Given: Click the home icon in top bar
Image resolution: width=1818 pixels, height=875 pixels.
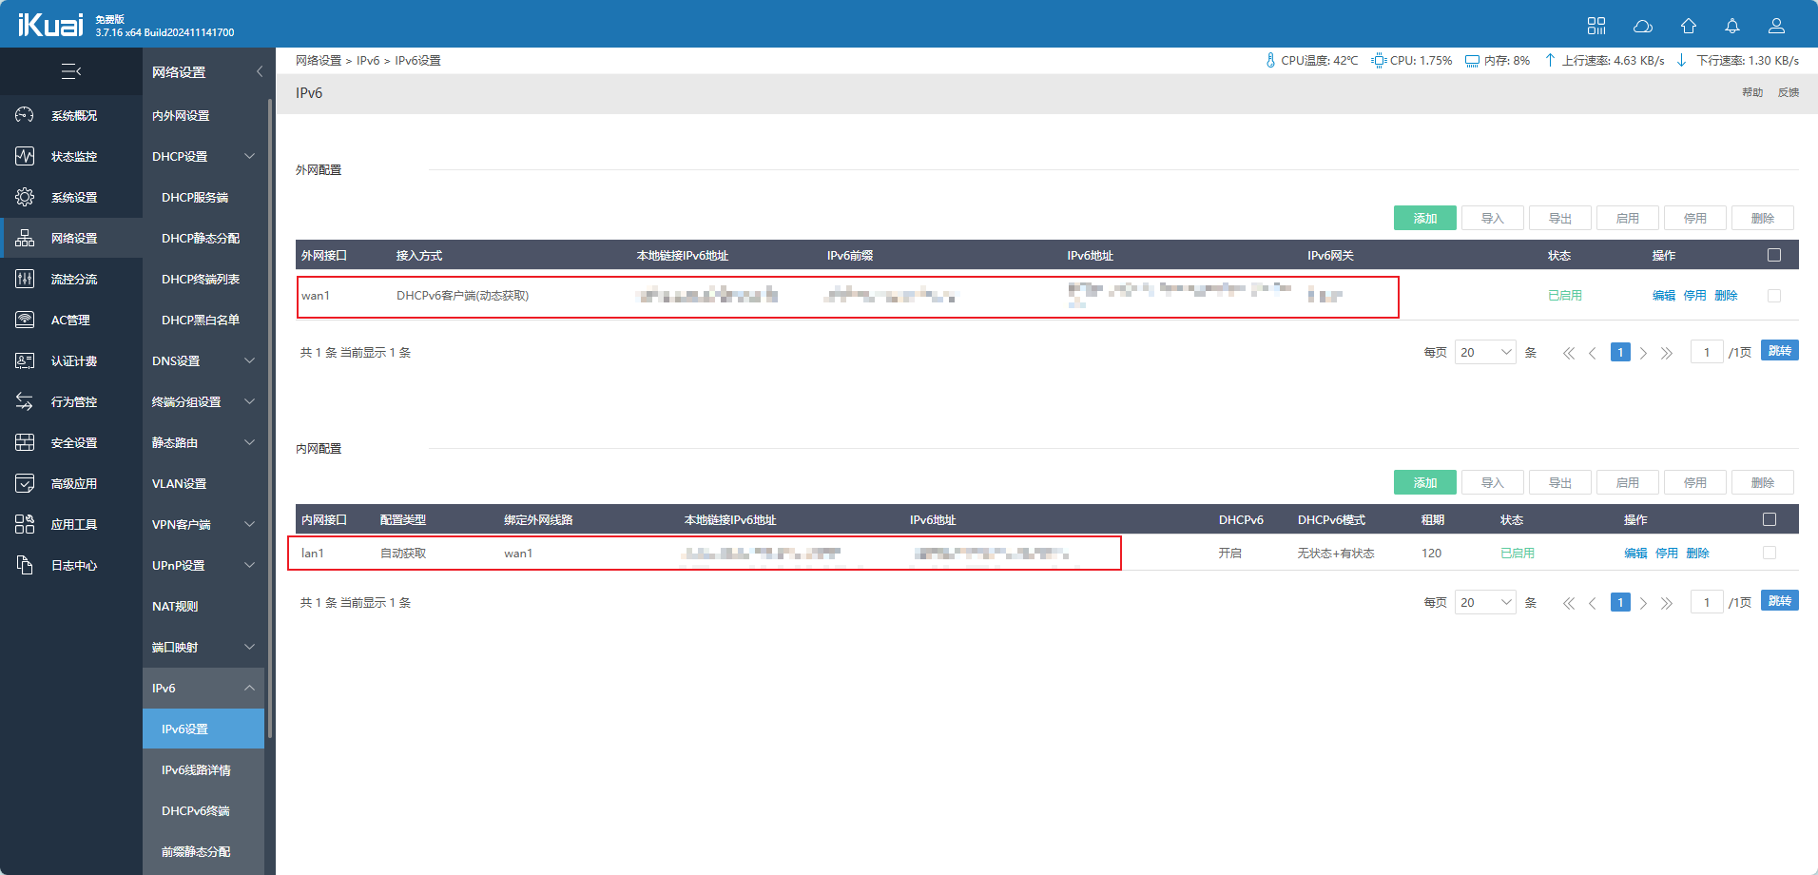Looking at the screenshot, I should click(x=1688, y=26).
